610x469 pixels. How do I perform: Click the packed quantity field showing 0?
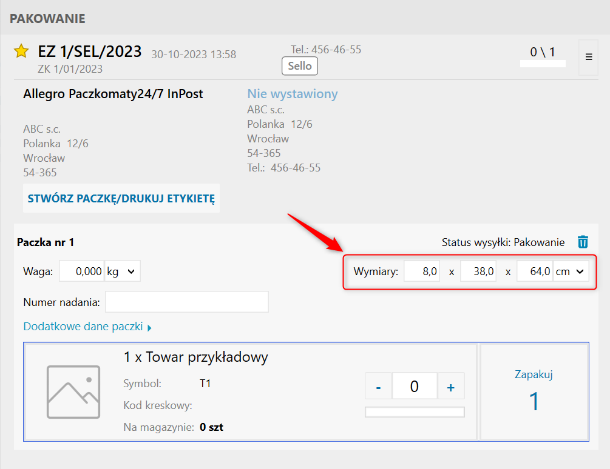[415, 386]
